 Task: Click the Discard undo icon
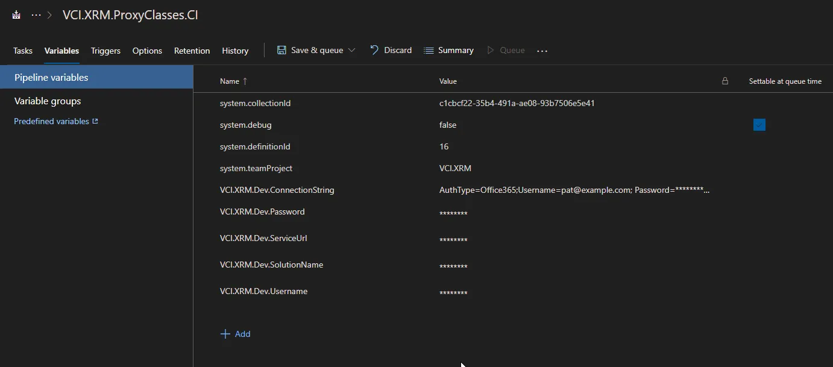374,50
